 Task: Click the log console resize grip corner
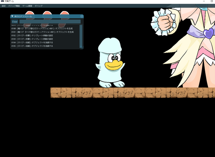(82, 47)
